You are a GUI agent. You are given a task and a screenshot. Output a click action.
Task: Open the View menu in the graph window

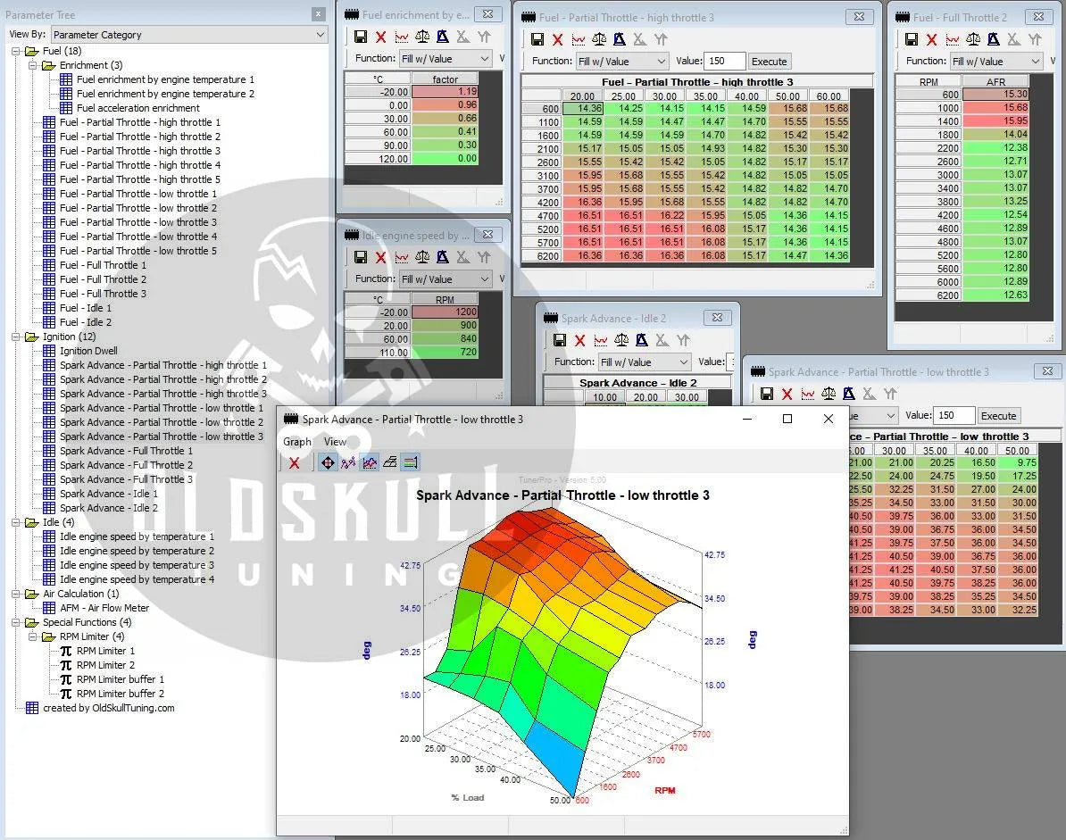(x=335, y=442)
